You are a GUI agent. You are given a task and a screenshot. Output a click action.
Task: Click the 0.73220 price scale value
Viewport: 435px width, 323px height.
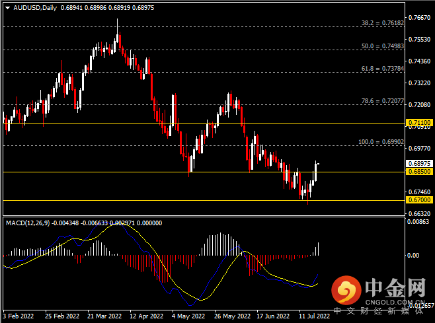pos(419,83)
